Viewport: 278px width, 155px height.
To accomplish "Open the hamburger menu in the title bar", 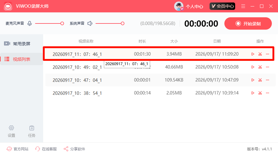I will coord(243,6).
